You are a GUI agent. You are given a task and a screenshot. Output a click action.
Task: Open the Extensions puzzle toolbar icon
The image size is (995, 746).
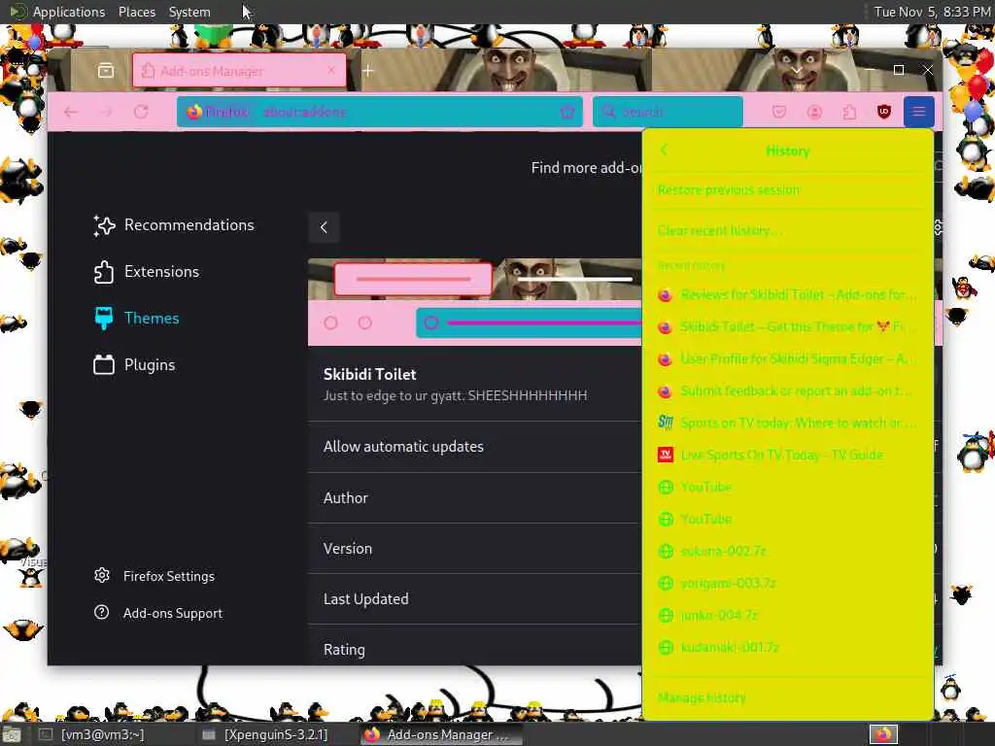point(849,113)
